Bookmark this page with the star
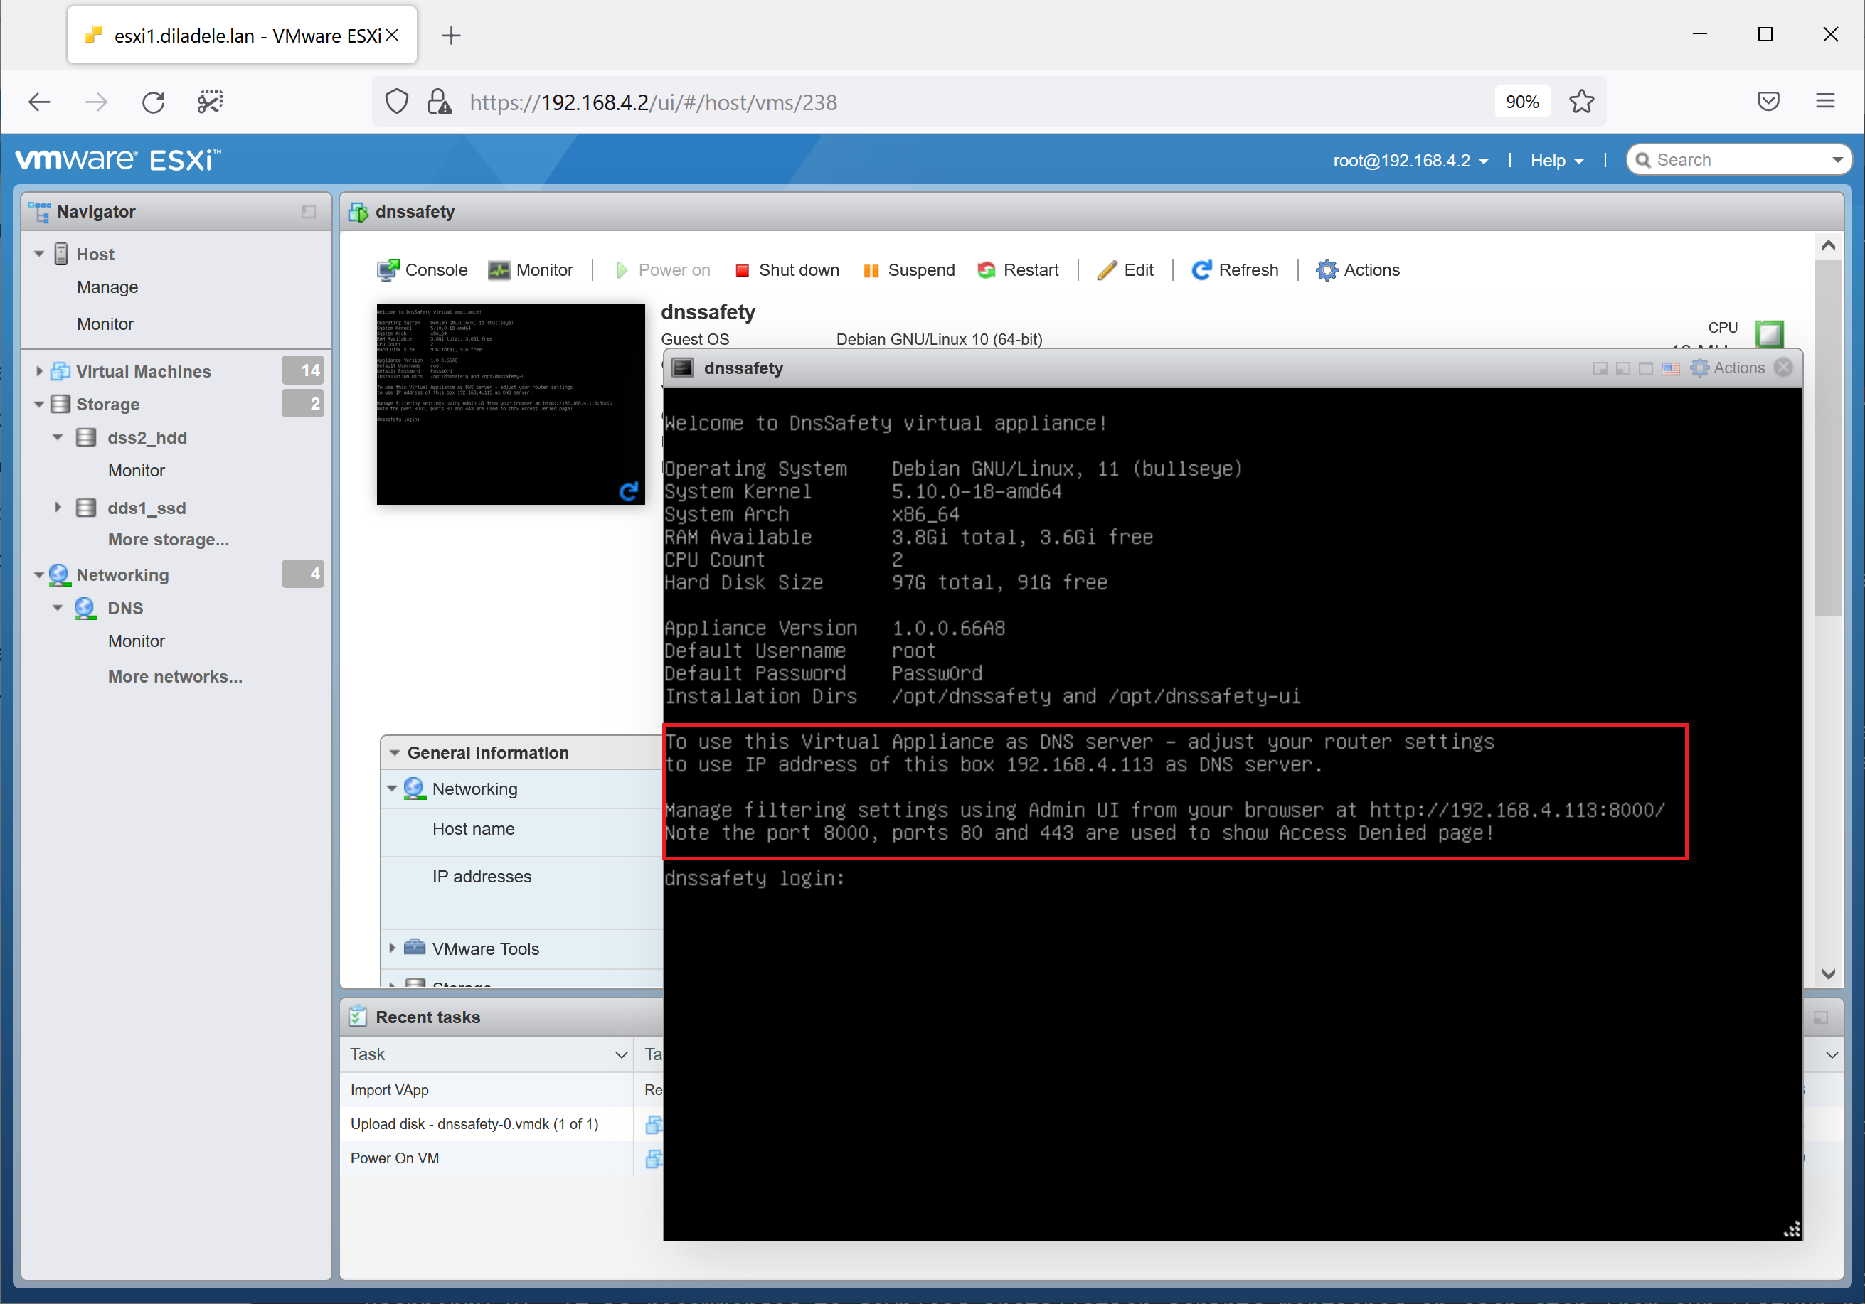This screenshot has width=1865, height=1304. (x=1581, y=102)
